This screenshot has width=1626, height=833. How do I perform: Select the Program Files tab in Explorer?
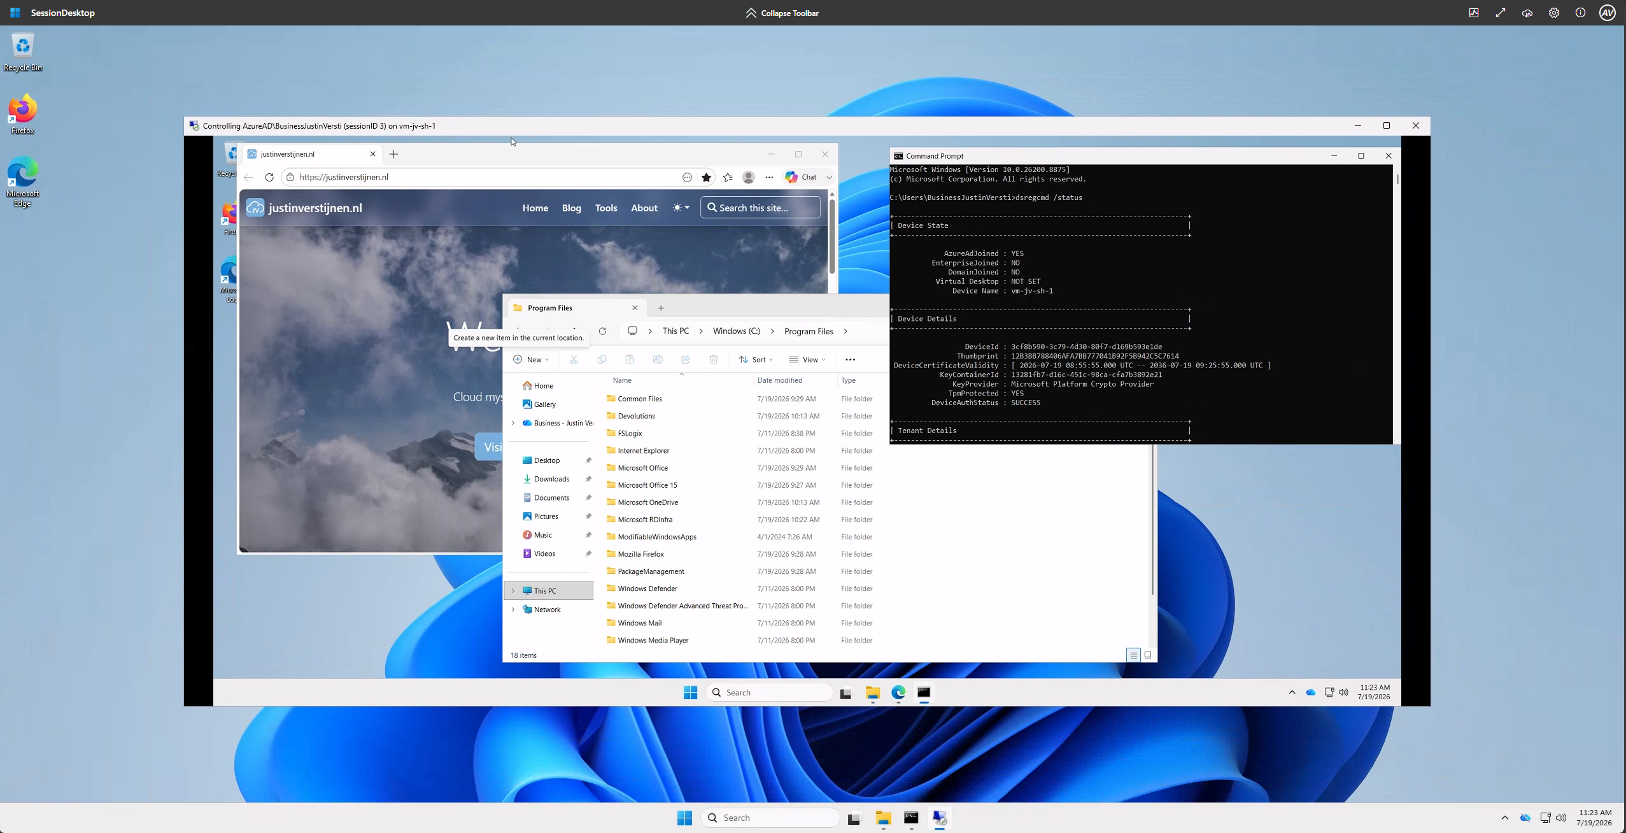pos(577,308)
